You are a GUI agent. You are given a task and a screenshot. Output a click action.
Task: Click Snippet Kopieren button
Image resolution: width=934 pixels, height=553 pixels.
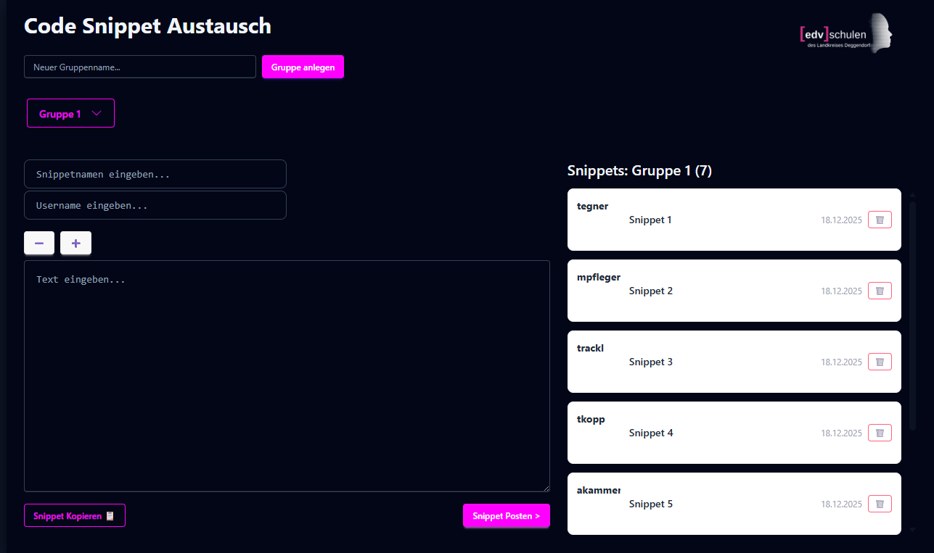click(x=75, y=516)
